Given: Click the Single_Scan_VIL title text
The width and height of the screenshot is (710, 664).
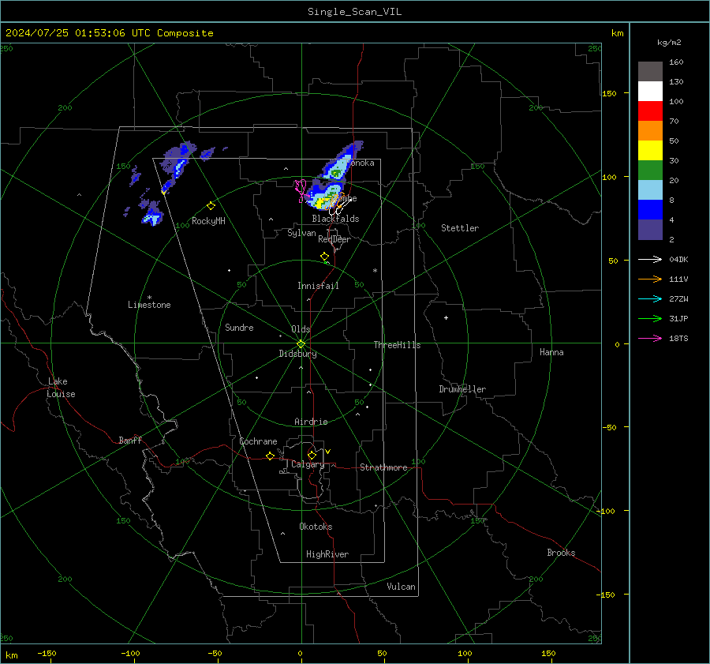Looking at the screenshot, I should pos(354,12).
